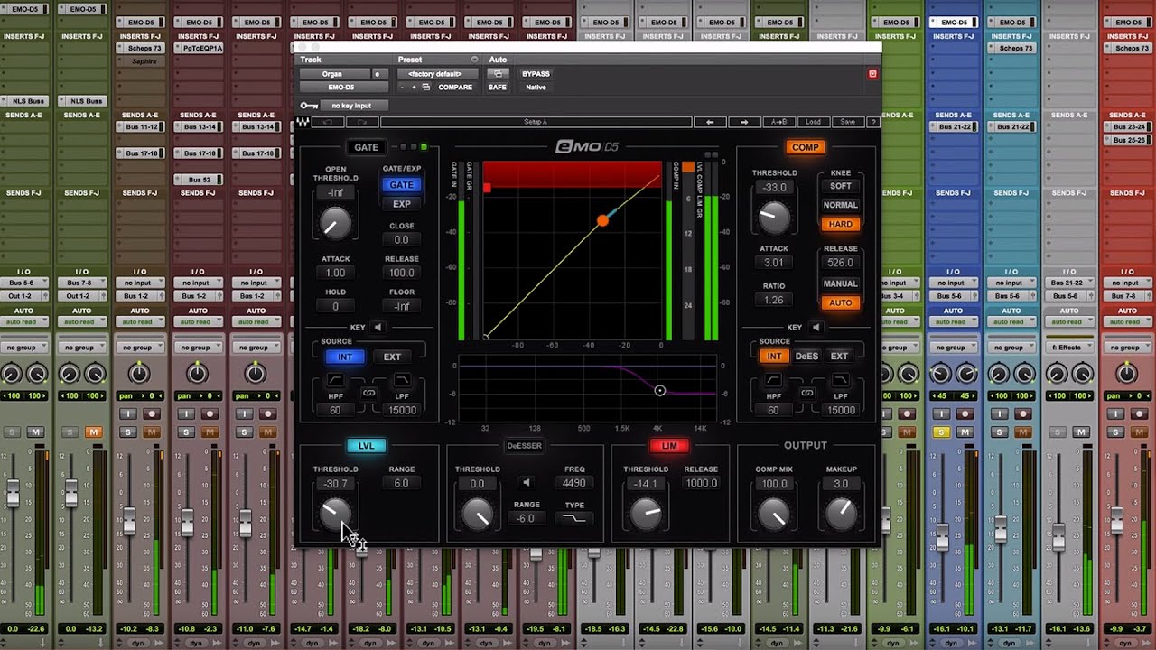
Task: Click the orange threshold point on dynamics graph
Action: (x=602, y=220)
